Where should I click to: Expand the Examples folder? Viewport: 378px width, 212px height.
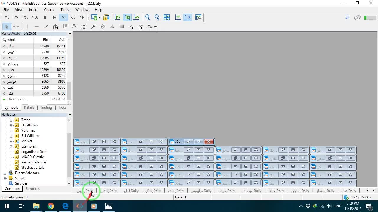(11, 146)
